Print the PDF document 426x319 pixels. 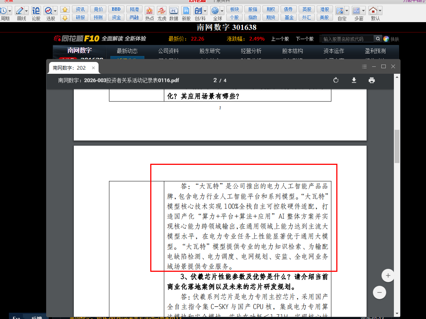click(372, 80)
